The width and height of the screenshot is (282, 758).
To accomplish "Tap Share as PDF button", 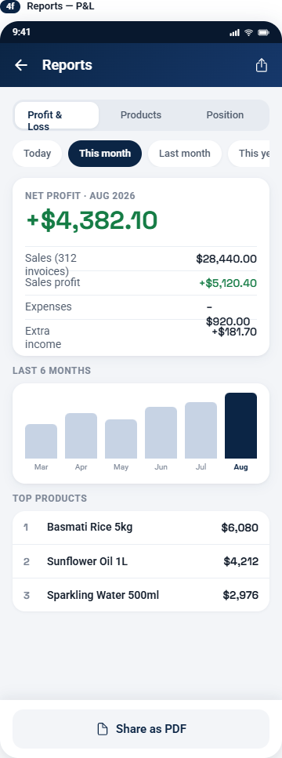I will point(141,729).
